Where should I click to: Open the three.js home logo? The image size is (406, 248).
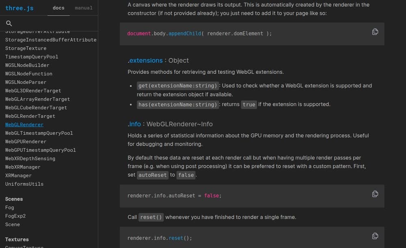[19, 8]
